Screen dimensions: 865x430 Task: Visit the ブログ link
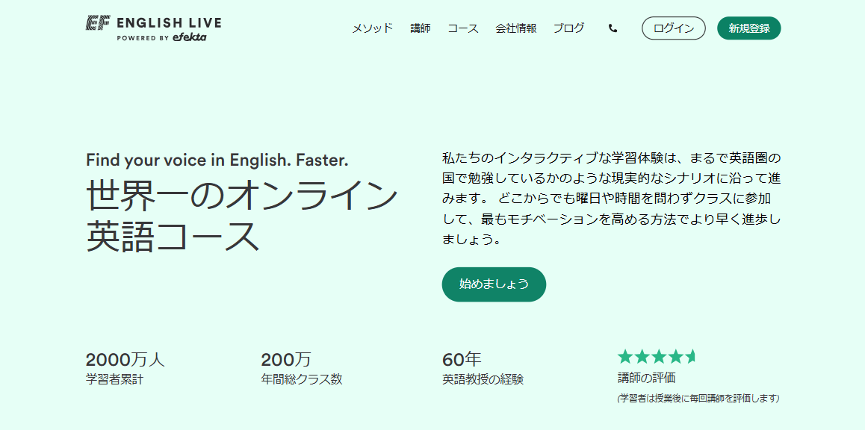coord(568,28)
